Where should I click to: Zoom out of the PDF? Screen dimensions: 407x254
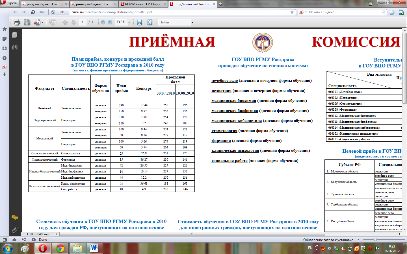(x=103, y=22)
